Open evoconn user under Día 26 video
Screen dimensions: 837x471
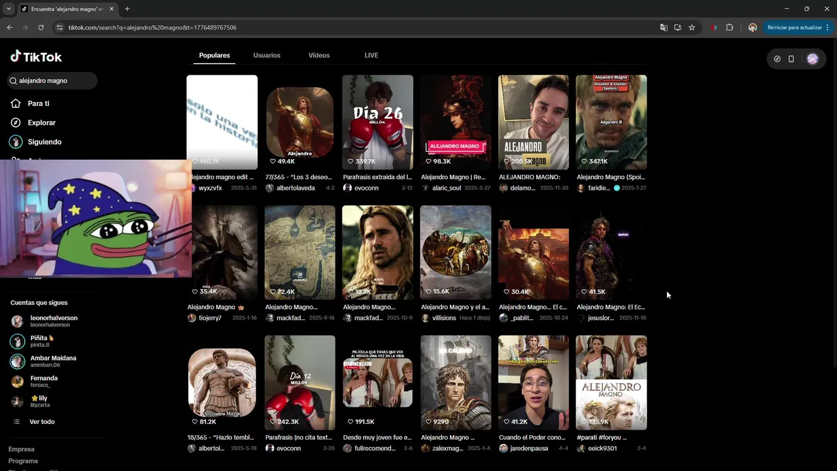pyautogui.click(x=366, y=188)
